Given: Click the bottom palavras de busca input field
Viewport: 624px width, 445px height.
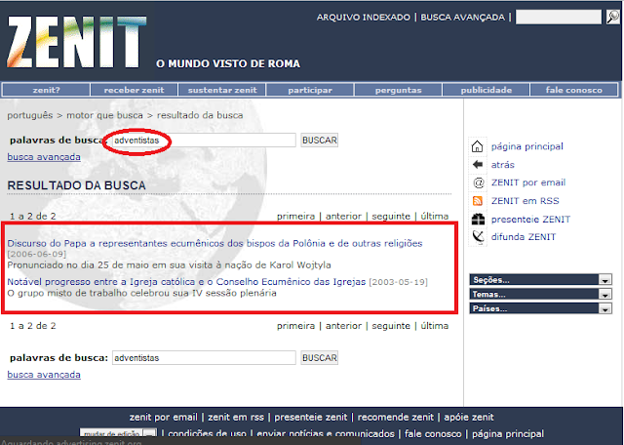Looking at the screenshot, I should point(204,358).
